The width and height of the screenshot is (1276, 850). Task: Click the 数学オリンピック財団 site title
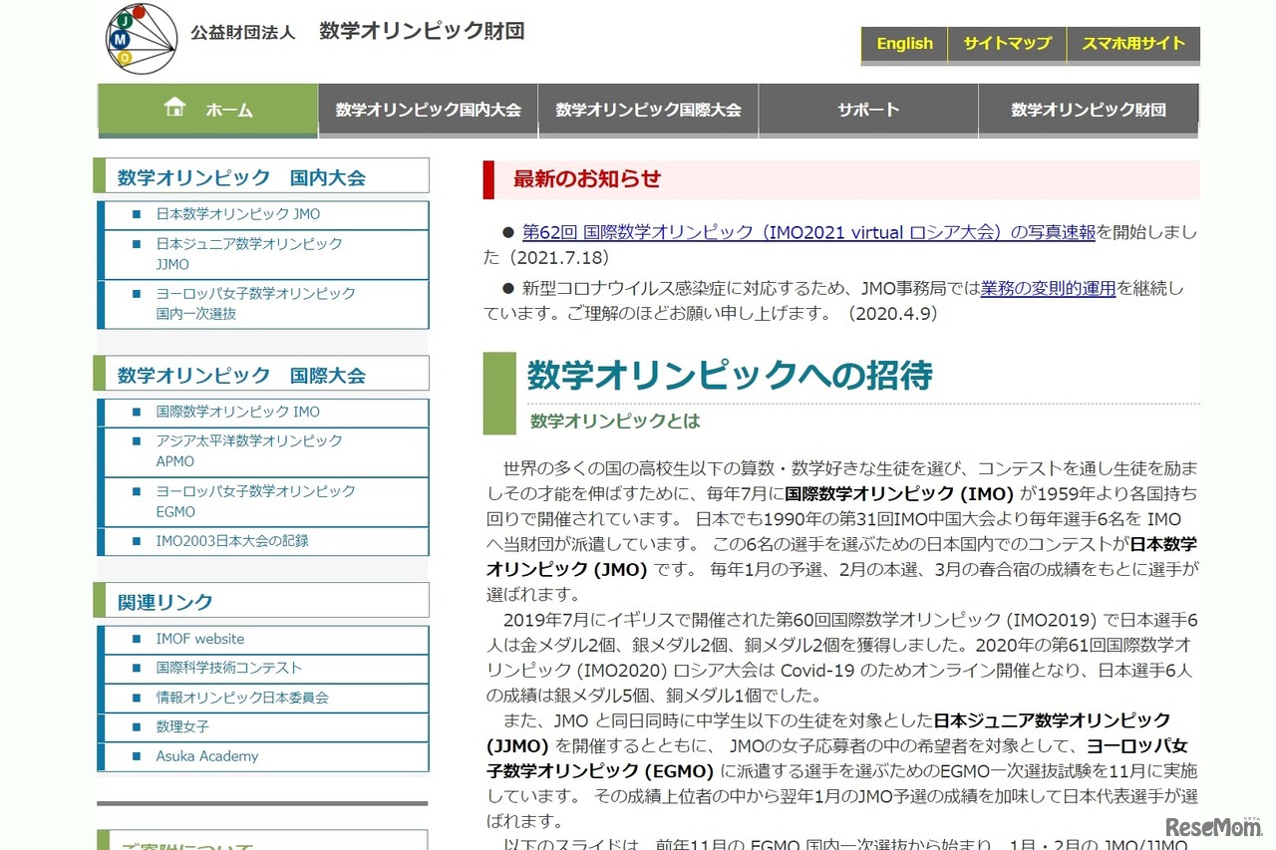pyautogui.click(x=422, y=31)
